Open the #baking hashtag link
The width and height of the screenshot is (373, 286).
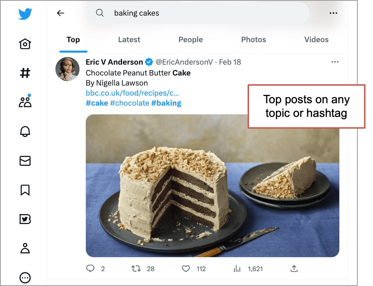tap(166, 103)
